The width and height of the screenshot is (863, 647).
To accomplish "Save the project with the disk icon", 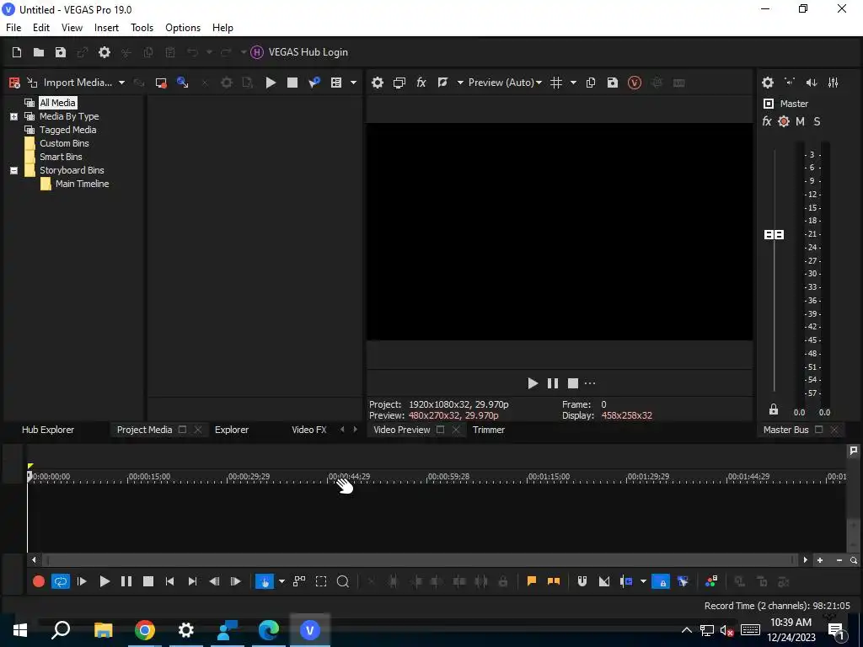I will [61, 52].
